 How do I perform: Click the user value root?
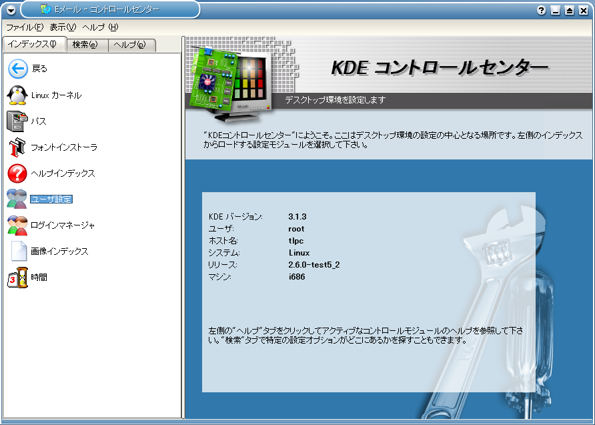(x=296, y=229)
